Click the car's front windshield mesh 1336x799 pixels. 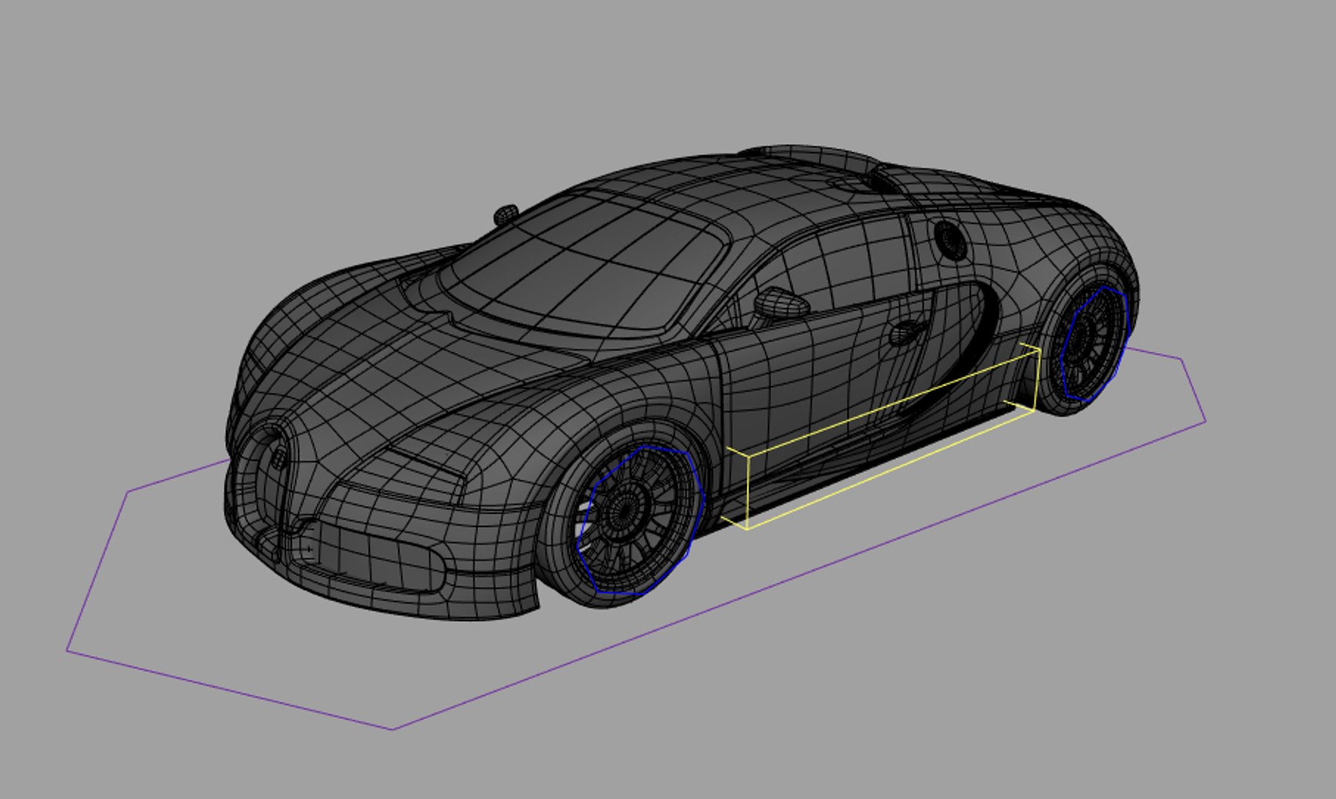click(x=585, y=266)
